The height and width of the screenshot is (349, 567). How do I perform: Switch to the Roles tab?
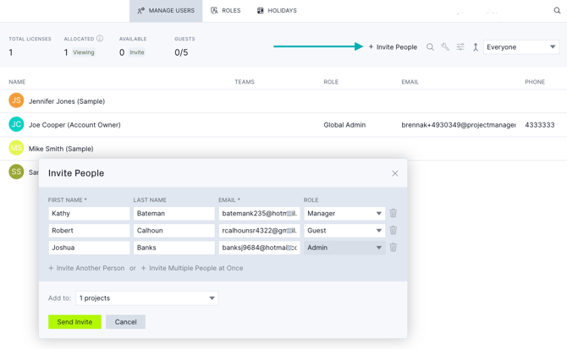pyautogui.click(x=226, y=11)
